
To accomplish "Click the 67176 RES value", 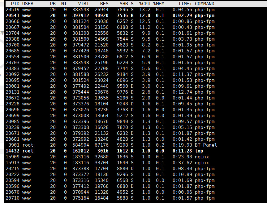I will point(101,145).
